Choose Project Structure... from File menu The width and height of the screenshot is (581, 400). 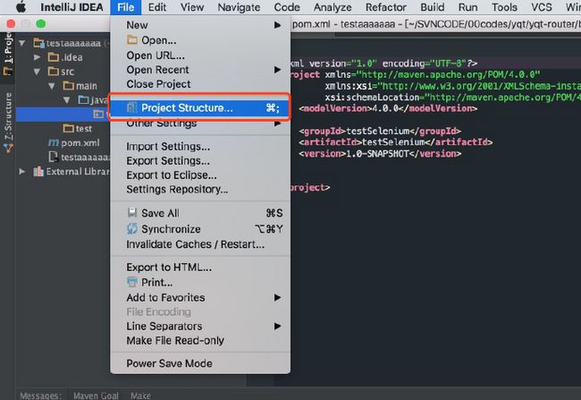200,108
